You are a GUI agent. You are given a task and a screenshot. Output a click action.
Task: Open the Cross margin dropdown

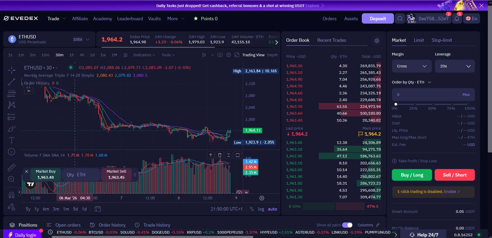412,66
